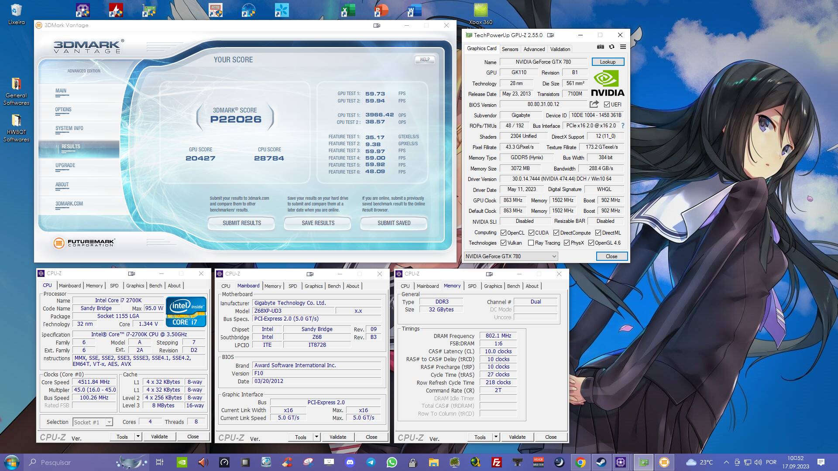Screen dimensions: 838x471
Task: Open the Lixeira recycle bin icon
Action: [x=16, y=14]
